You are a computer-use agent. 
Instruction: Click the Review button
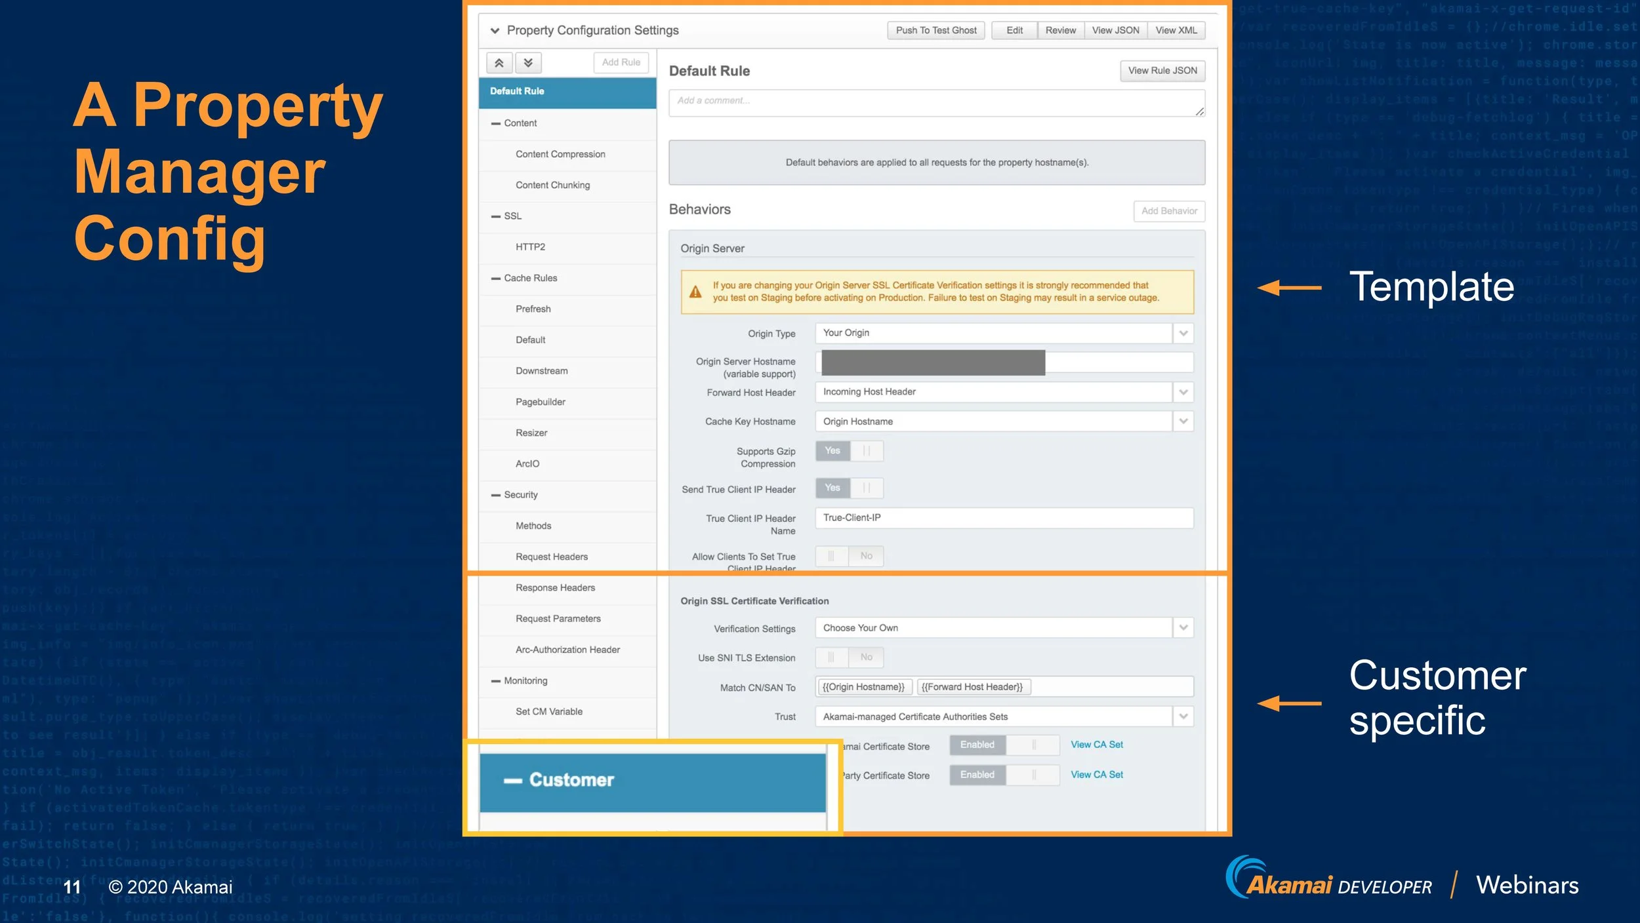click(x=1061, y=31)
